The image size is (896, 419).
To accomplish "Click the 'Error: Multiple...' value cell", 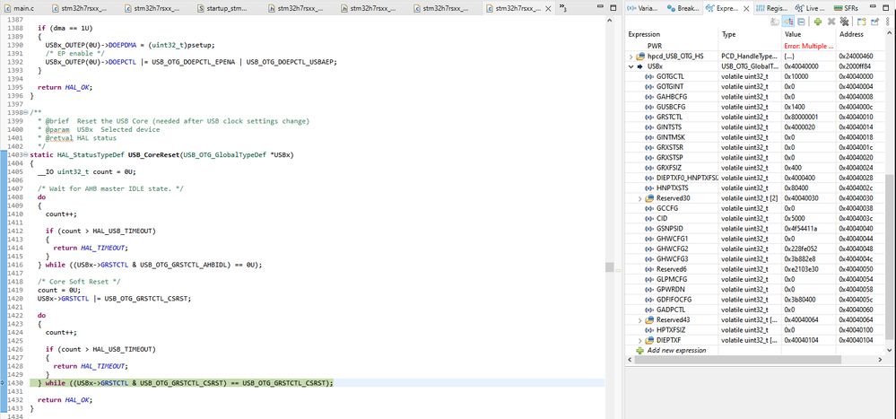I will point(808,46).
